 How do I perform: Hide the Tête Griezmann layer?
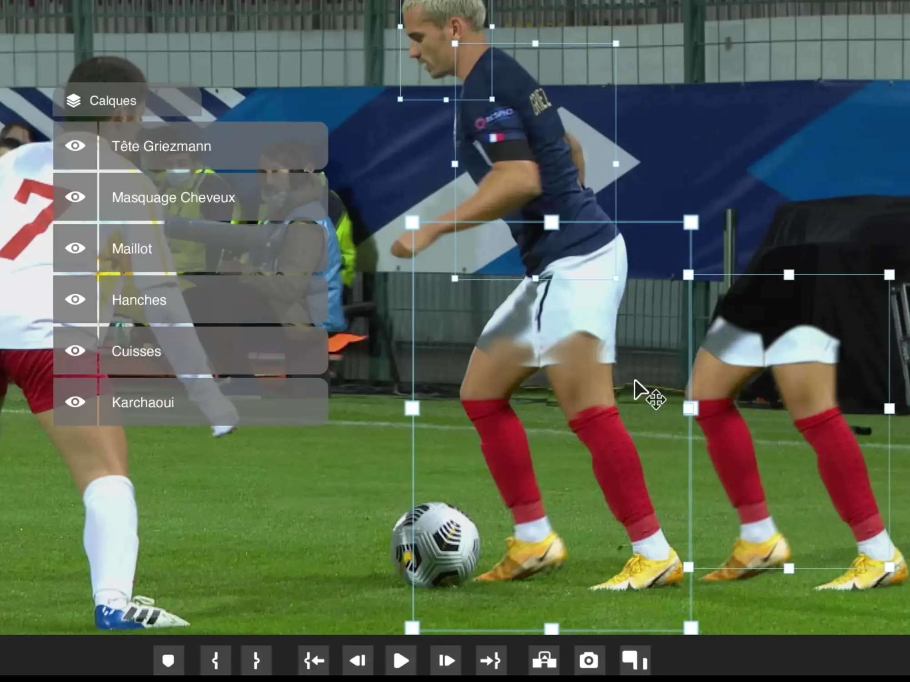75,146
